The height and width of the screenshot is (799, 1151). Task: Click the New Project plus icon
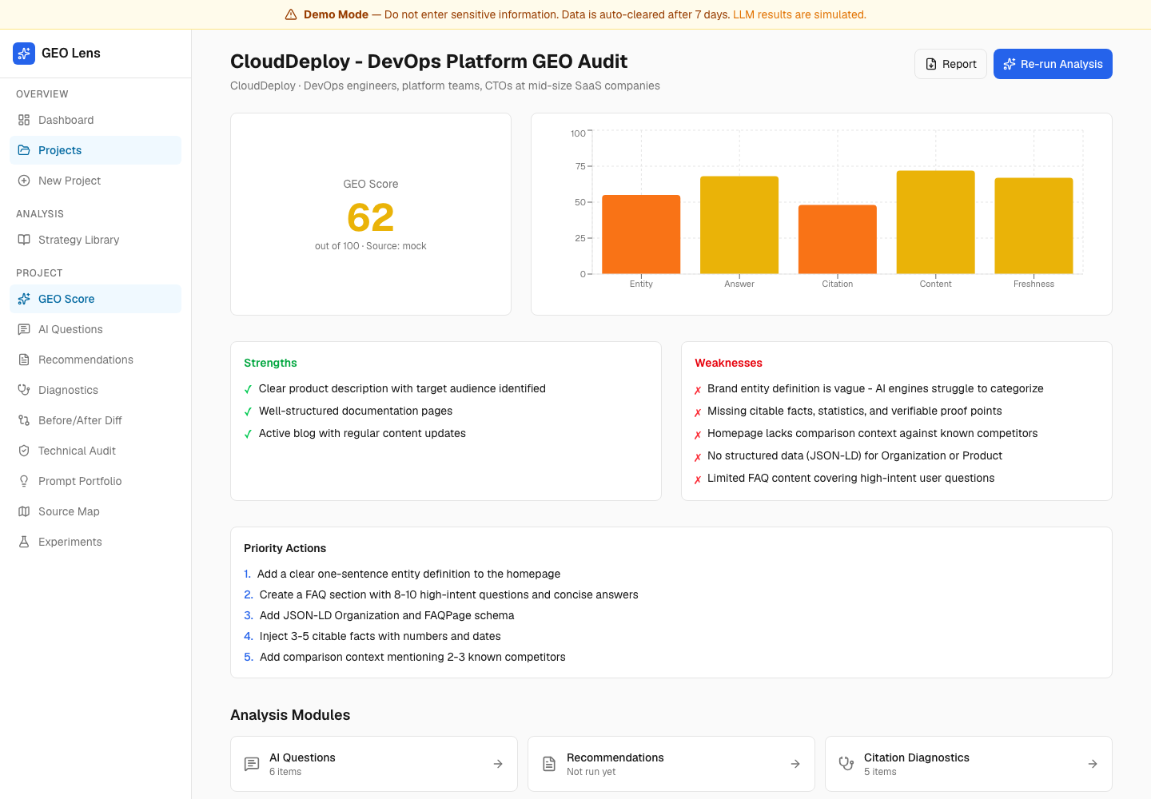click(24, 181)
